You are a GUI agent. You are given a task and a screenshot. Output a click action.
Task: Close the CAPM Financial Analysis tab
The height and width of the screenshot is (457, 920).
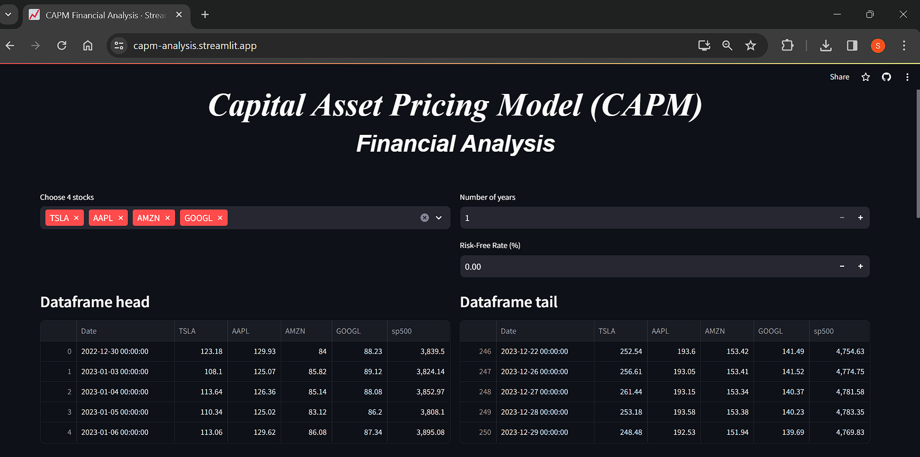(179, 15)
